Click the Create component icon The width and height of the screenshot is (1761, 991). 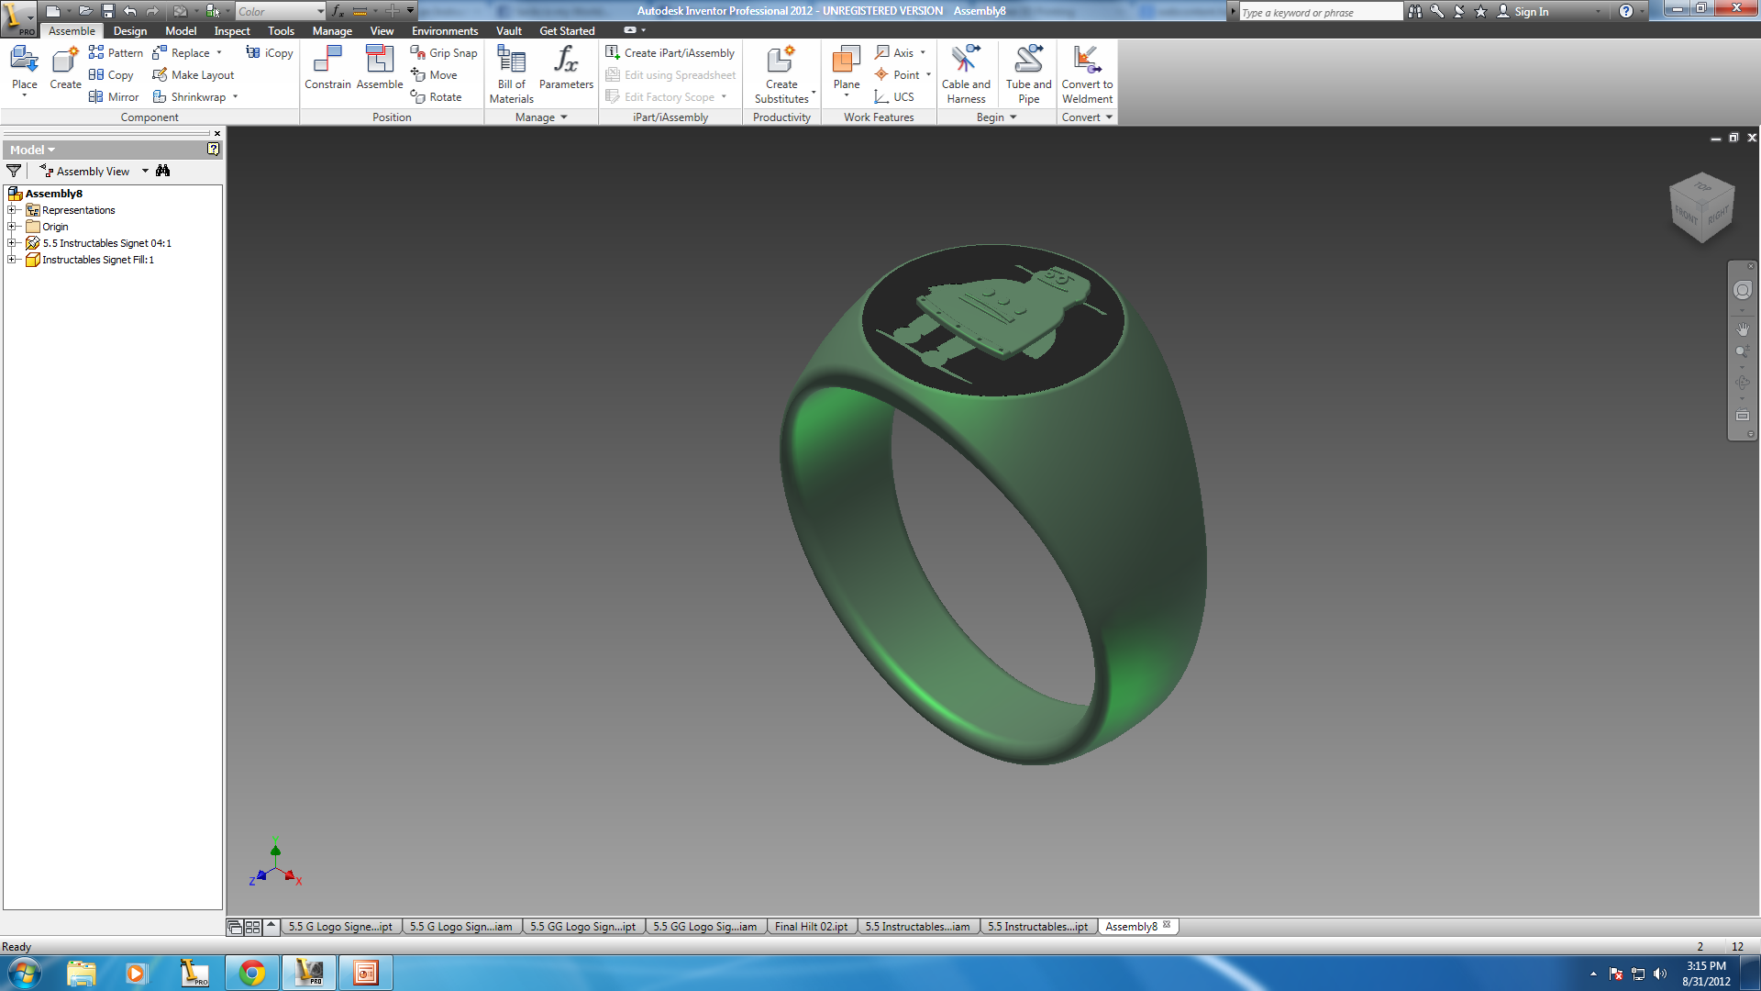[65, 69]
